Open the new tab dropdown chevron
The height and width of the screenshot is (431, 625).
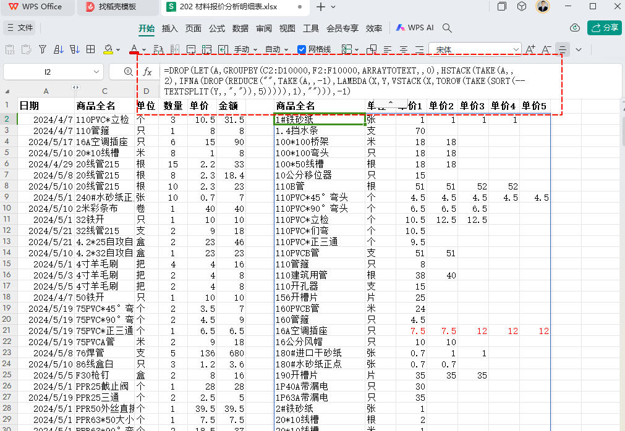point(333,7)
